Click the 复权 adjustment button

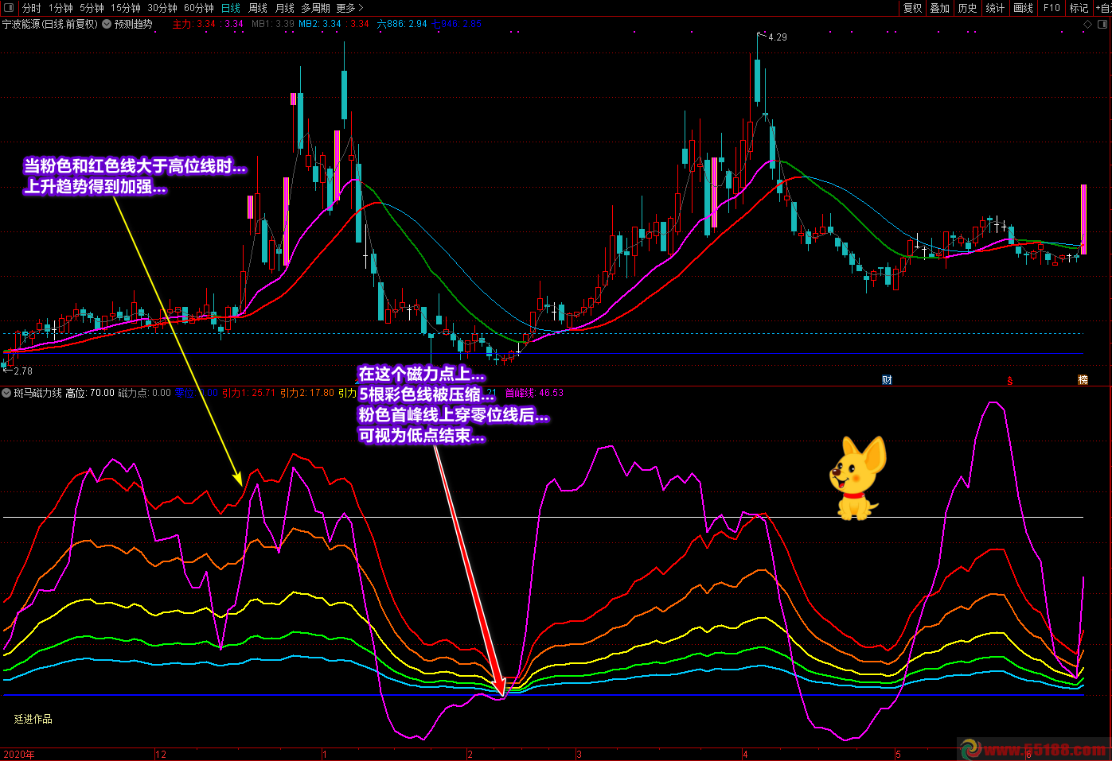coord(912,8)
